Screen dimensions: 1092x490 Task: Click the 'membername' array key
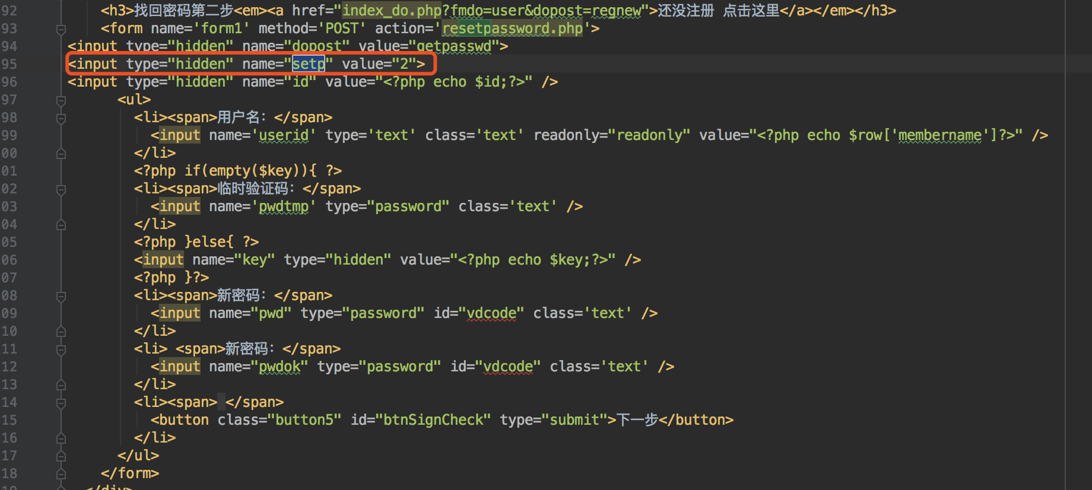pos(939,135)
